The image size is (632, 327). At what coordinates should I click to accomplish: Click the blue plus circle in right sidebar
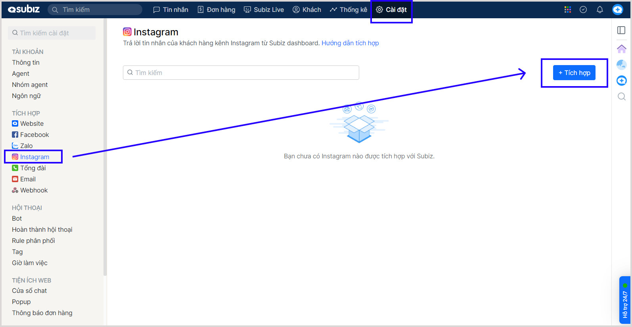621,81
